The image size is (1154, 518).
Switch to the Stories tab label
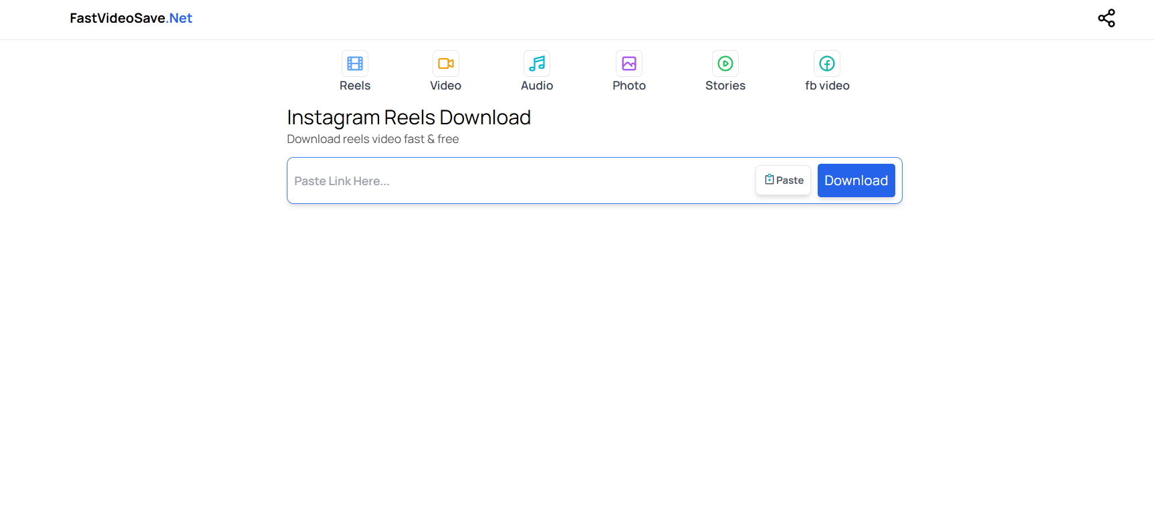click(725, 86)
